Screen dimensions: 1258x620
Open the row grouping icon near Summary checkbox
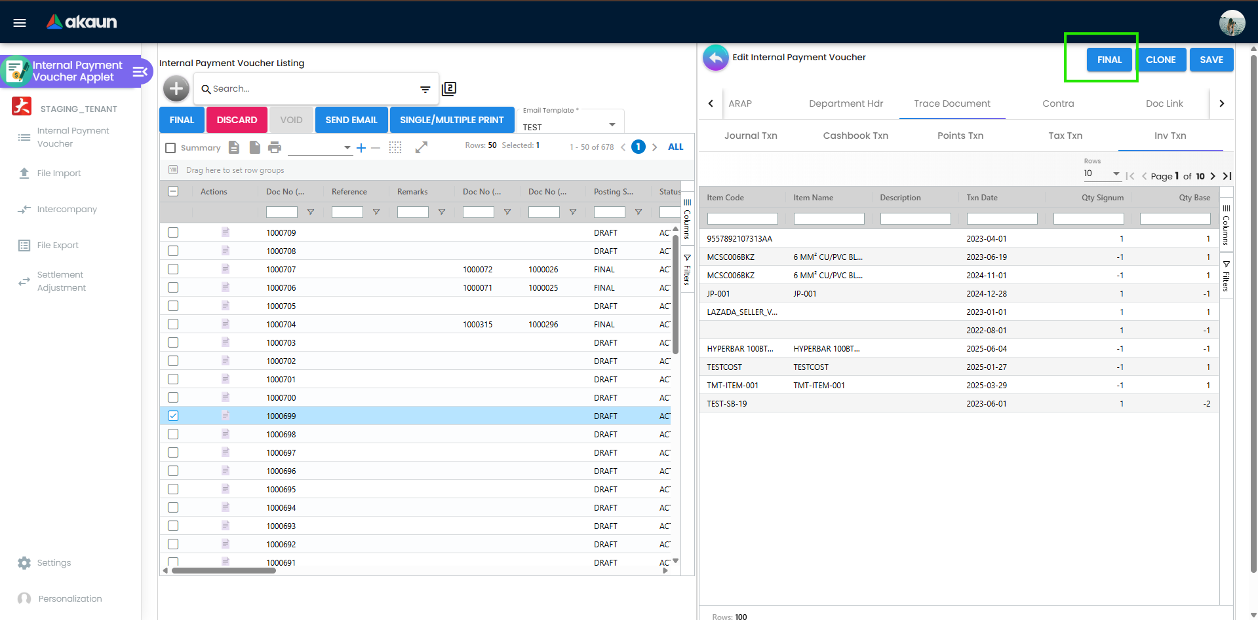pyautogui.click(x=395, y=147)
